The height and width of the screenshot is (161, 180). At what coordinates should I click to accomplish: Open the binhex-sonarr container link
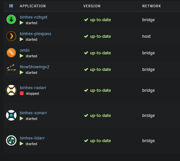coord(33,113)
